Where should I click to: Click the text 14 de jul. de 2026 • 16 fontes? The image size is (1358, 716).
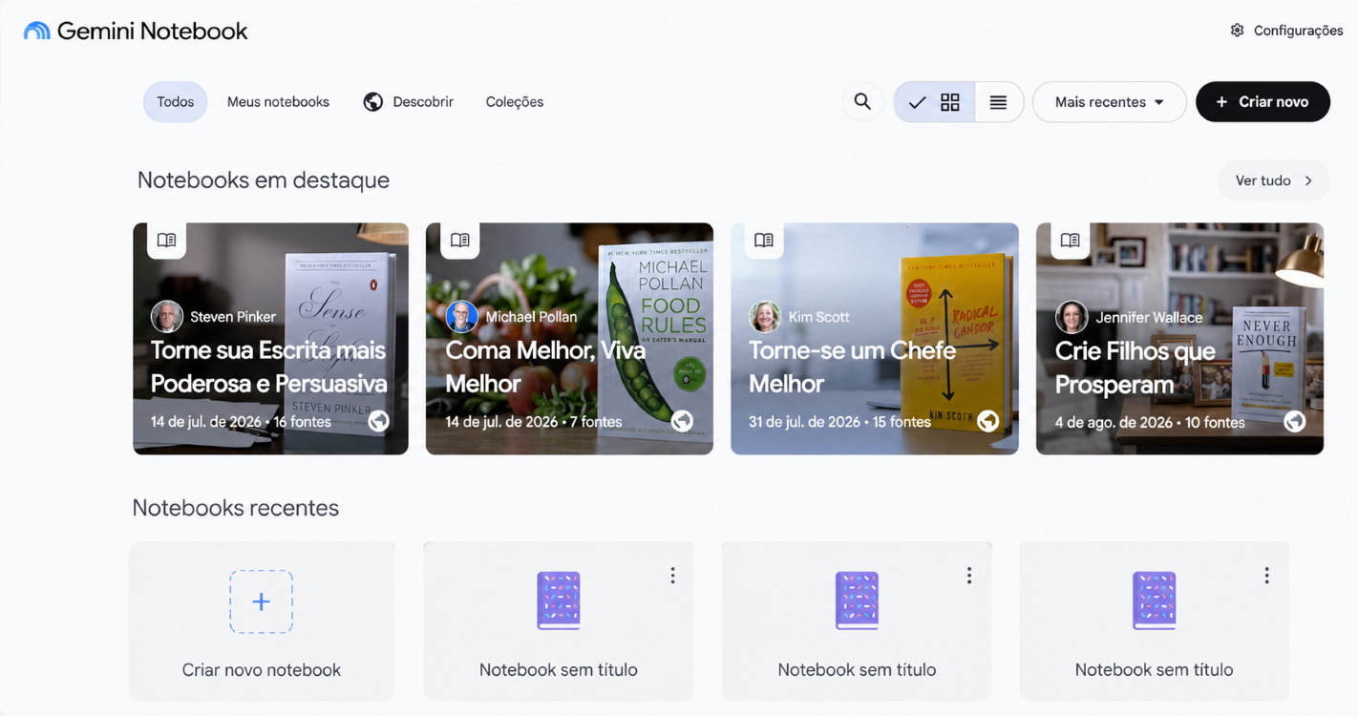241,421
